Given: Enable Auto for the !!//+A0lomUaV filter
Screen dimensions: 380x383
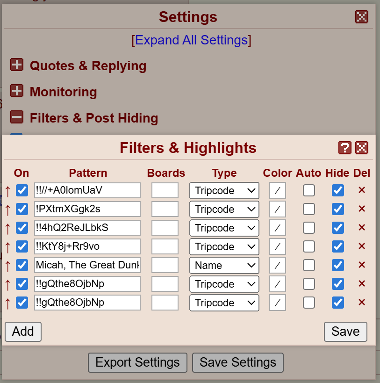Looking at the screenshot, I should tap(309, 190).
